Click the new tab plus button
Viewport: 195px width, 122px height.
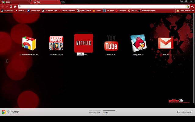63,2
